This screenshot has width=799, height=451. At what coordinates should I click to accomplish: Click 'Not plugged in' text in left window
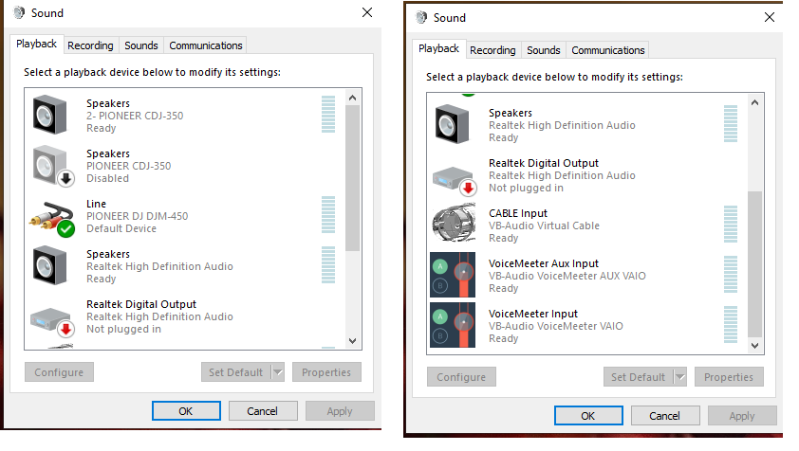123,330
